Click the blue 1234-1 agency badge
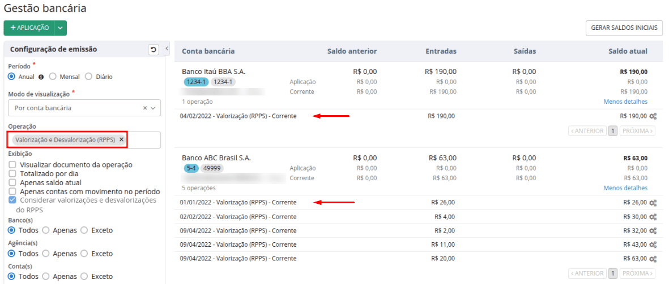The width and height of the screenshot is (669, 284). point(196,82)
